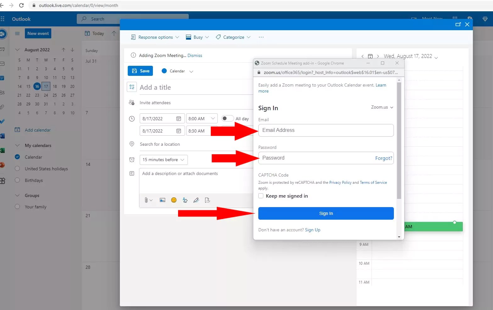Select the Birthdays calendar radio button

(x=17, y=180)
